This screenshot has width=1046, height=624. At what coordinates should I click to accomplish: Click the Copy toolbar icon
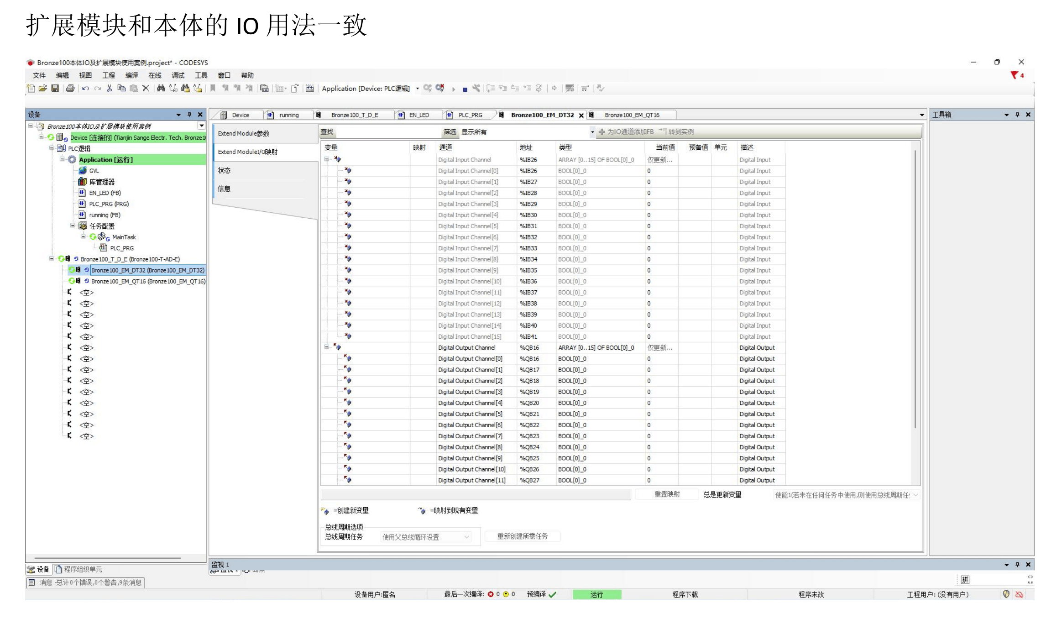click(121, 89)
